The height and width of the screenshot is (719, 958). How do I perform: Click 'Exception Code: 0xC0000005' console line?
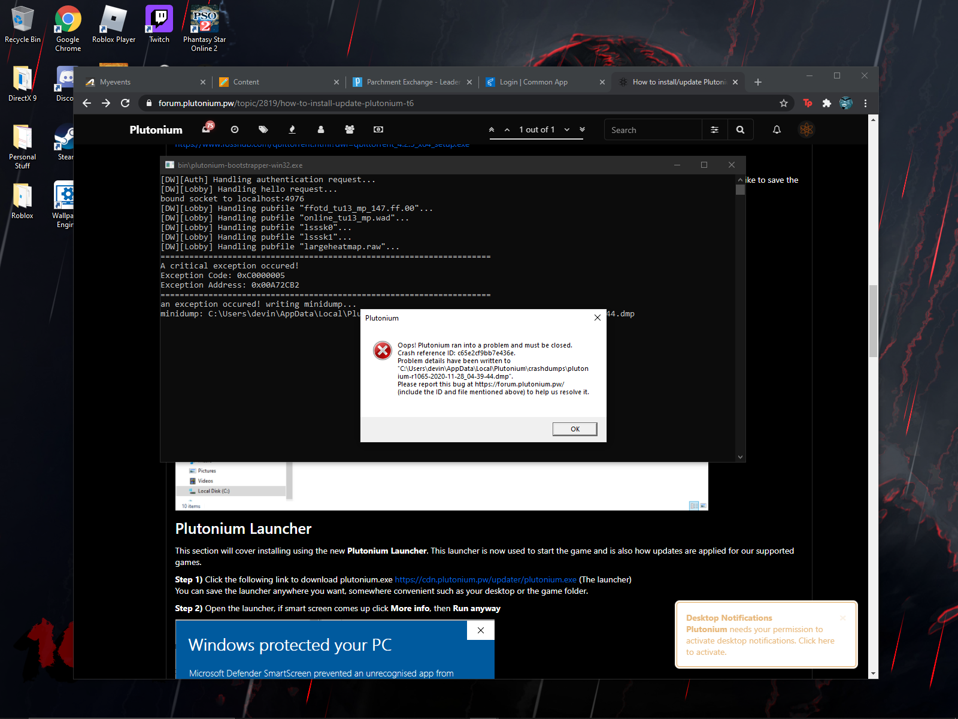(x=223, y=275)
